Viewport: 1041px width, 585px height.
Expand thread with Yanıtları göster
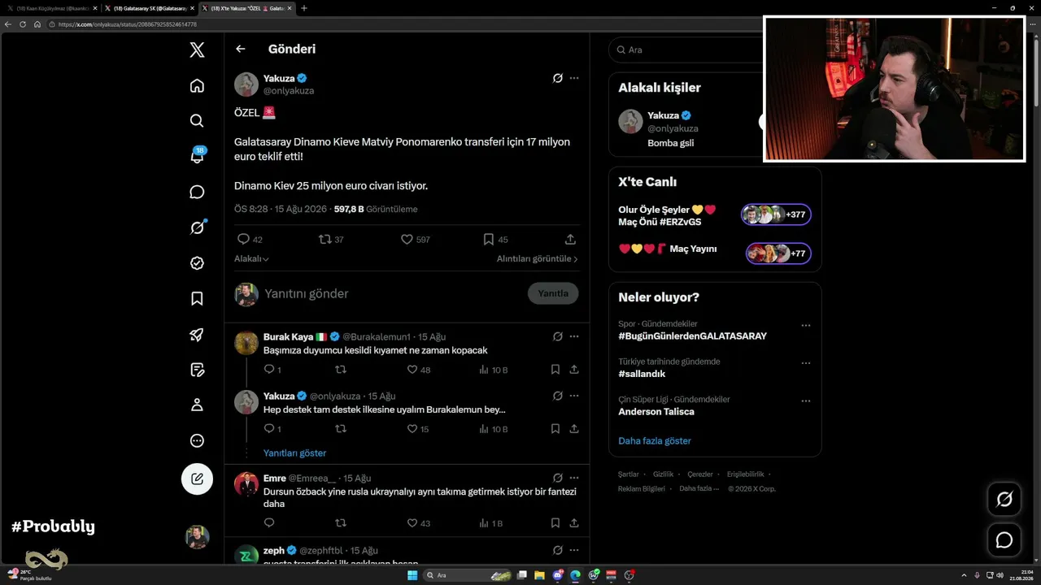click(x=294, y=453)
